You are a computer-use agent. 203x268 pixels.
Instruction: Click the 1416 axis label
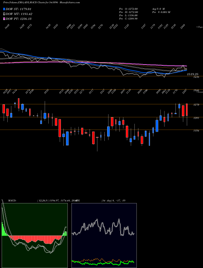pyautogui.click(x=196, y=77)
